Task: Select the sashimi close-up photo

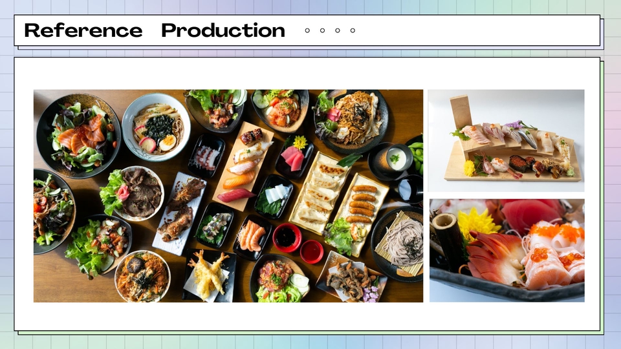Action: coord(507,251)
